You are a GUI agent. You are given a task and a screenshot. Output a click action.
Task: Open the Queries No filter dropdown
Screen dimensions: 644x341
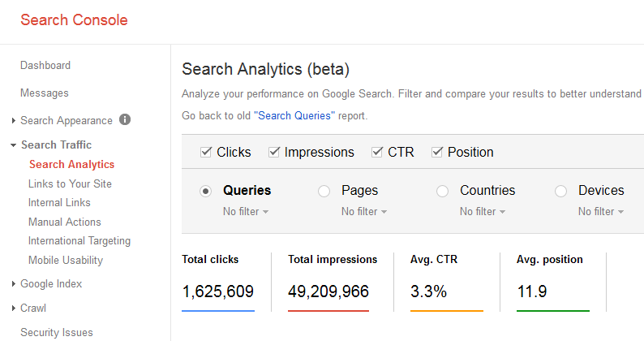tap(246, 211)
